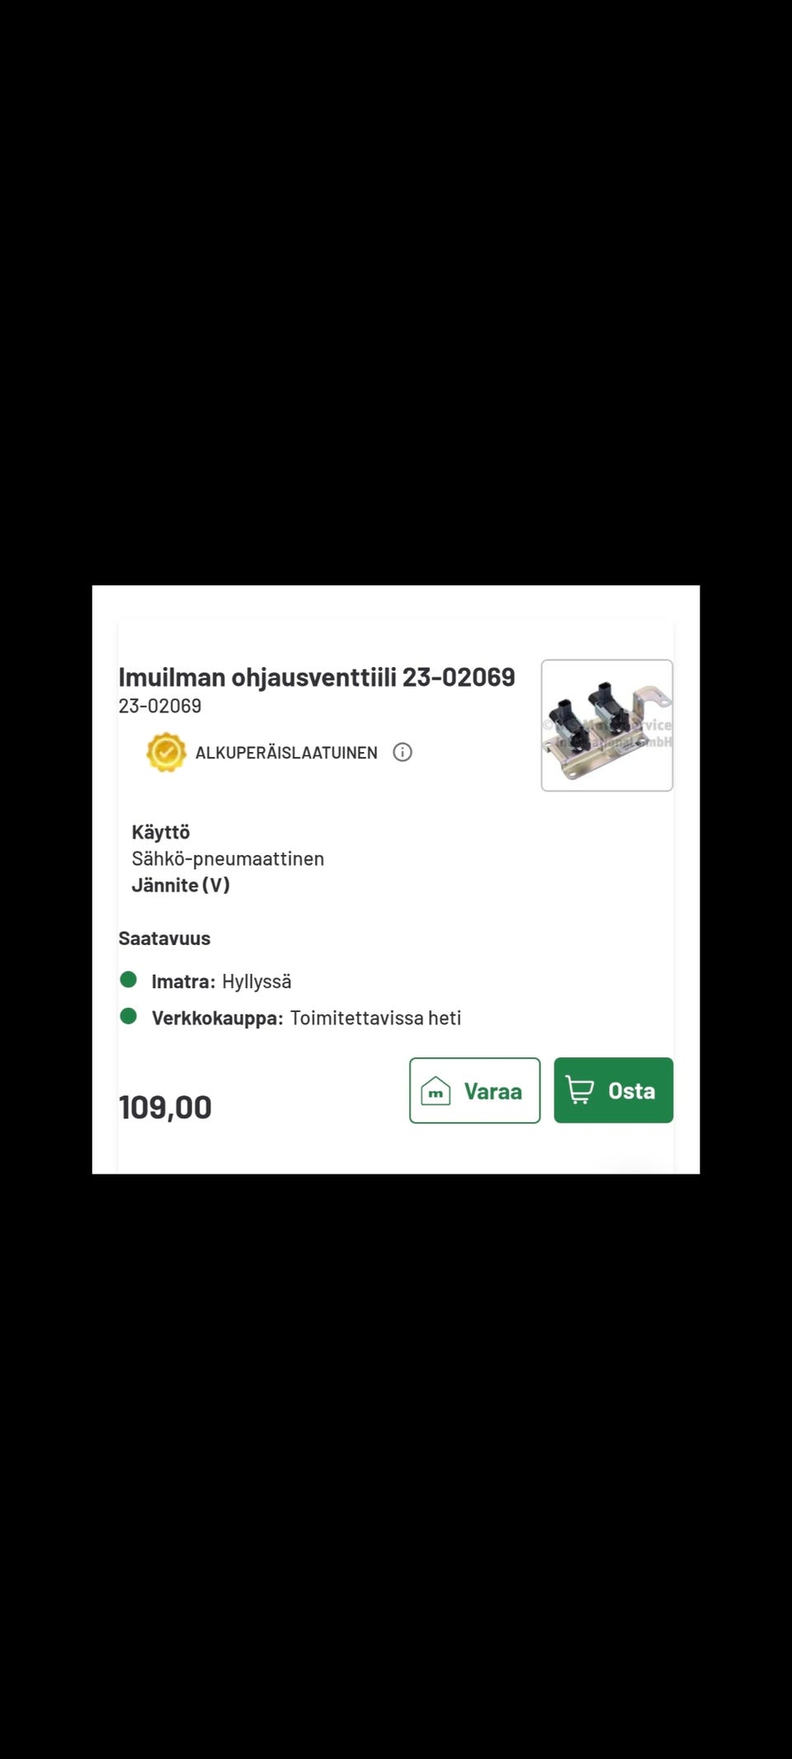Click the green dot beside Imatra
Image resolution: width=792 pixels, height=1759 pixels.
(x=128, y=980)
